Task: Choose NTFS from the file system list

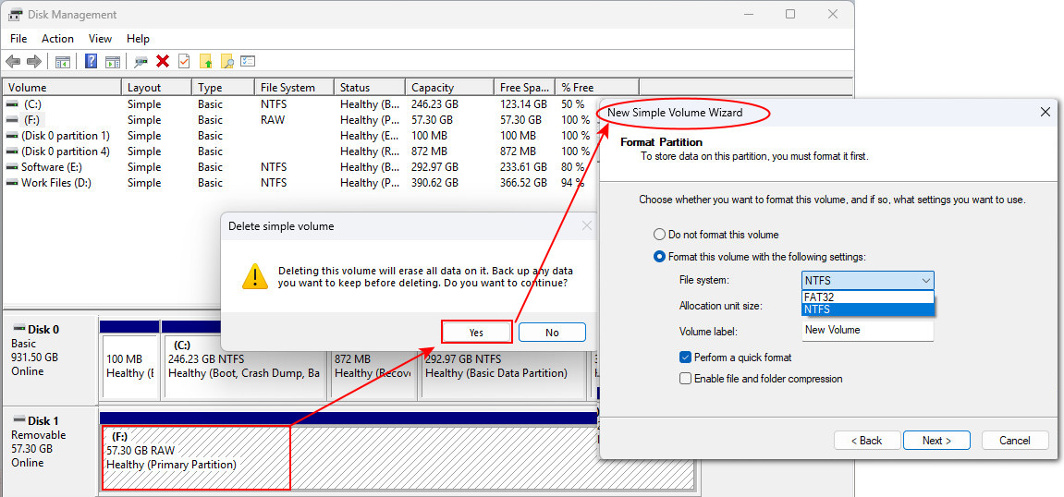Action: [867, 309]
